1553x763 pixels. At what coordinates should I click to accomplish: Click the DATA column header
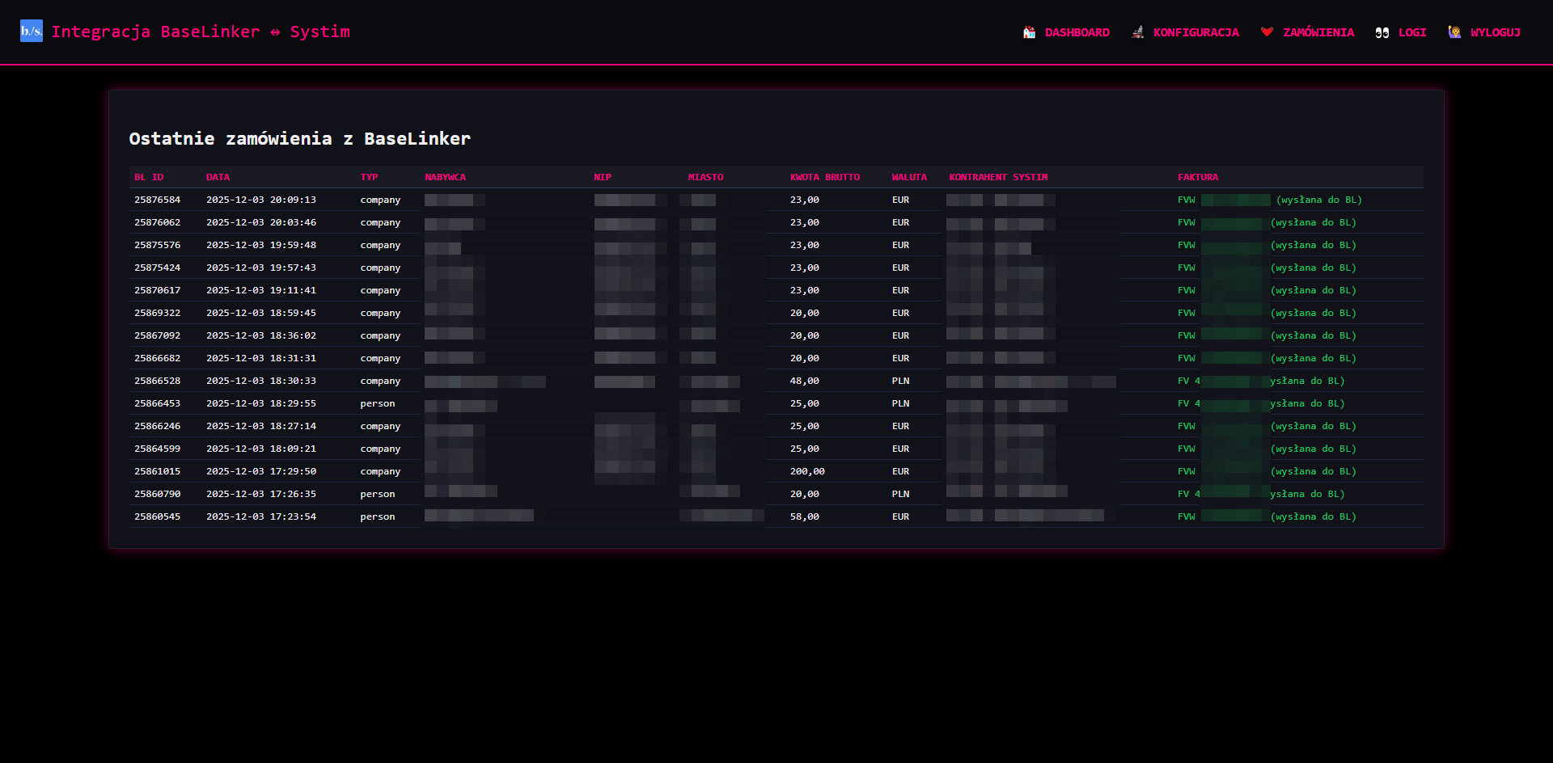click(218, 177)
